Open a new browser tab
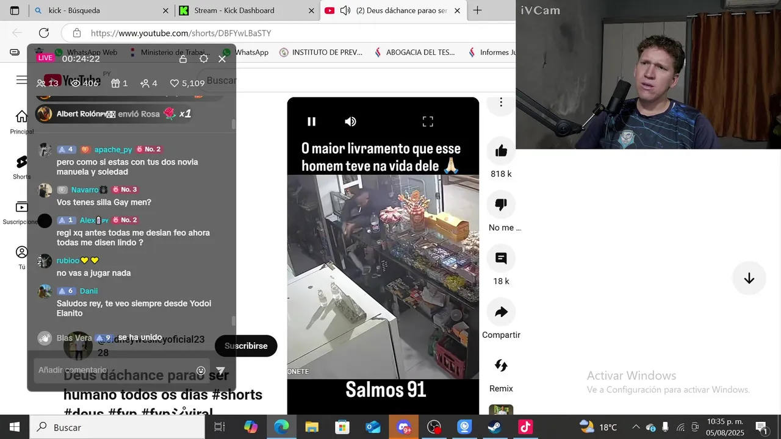781x439 pixels. 477,10
